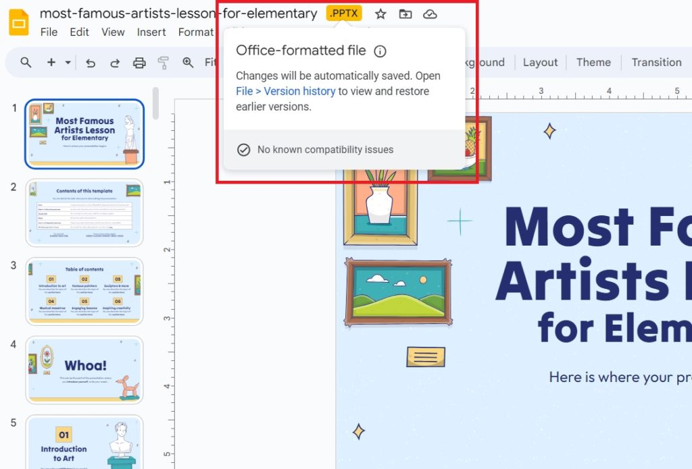
Task: Check the document cloud save status
Action: (x=430, y=13)
